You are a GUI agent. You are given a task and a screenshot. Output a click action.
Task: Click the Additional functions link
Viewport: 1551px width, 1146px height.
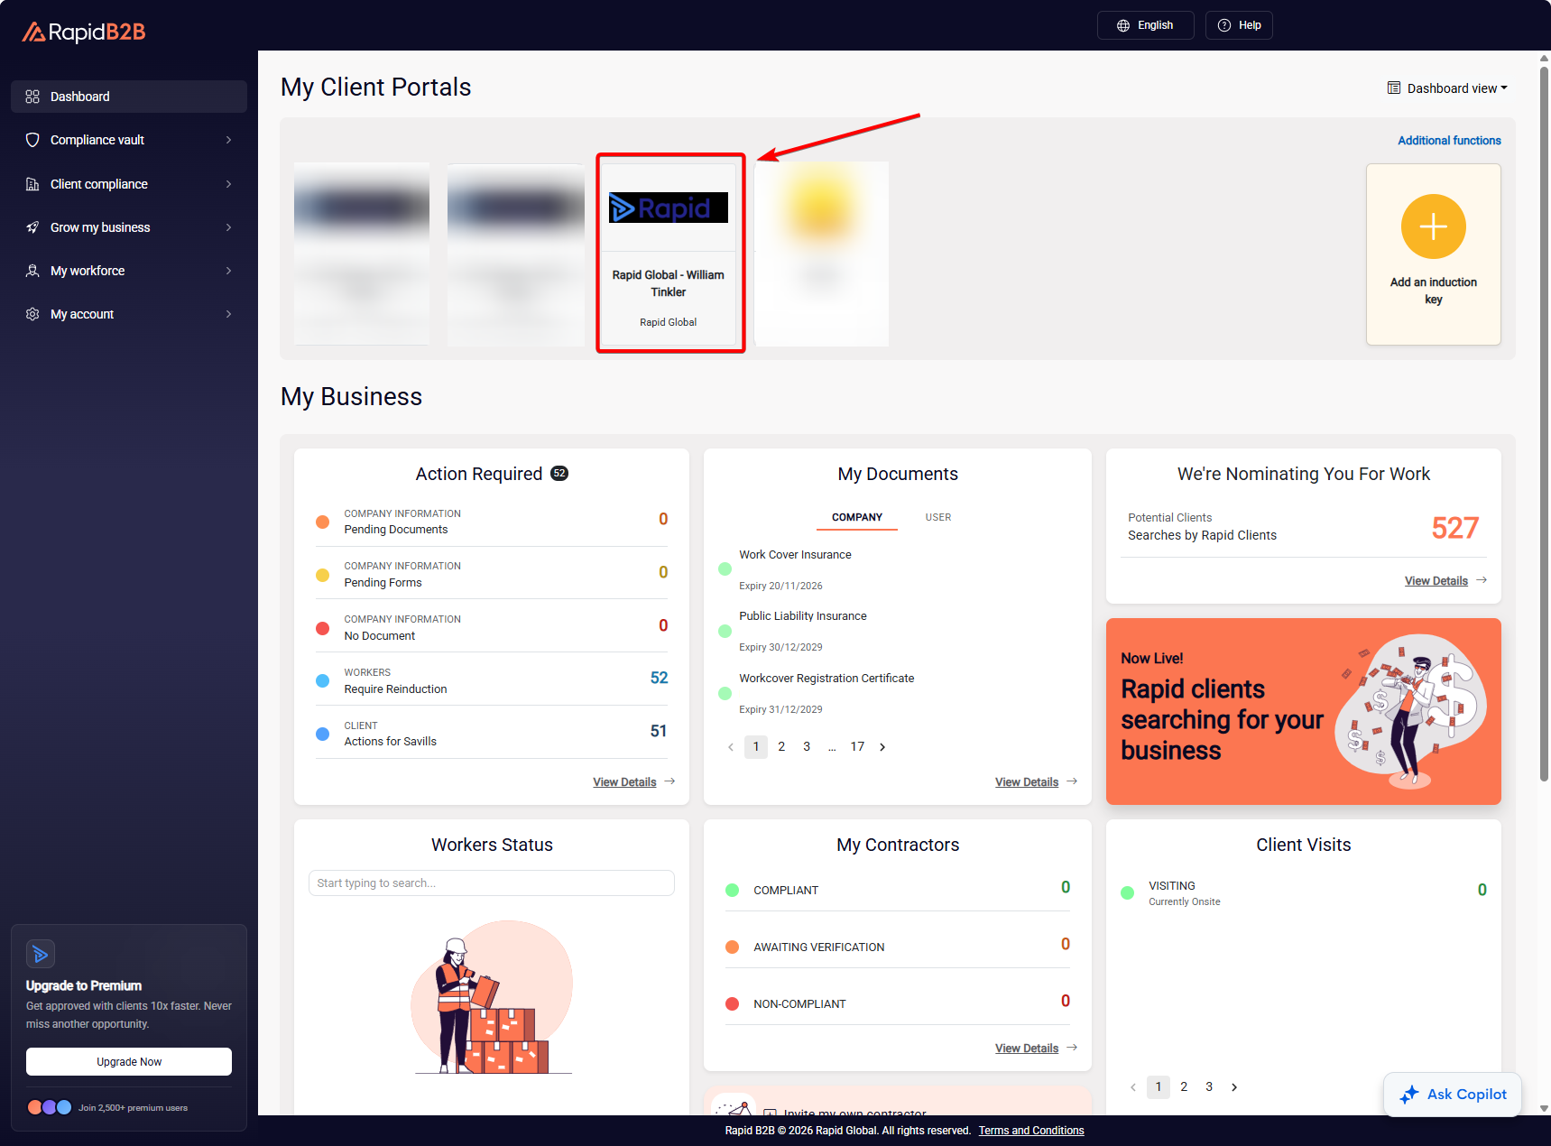(x=1449, y=141)
